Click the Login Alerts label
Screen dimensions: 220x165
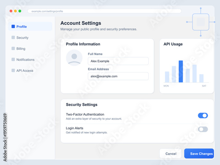(x=74, y=128)
